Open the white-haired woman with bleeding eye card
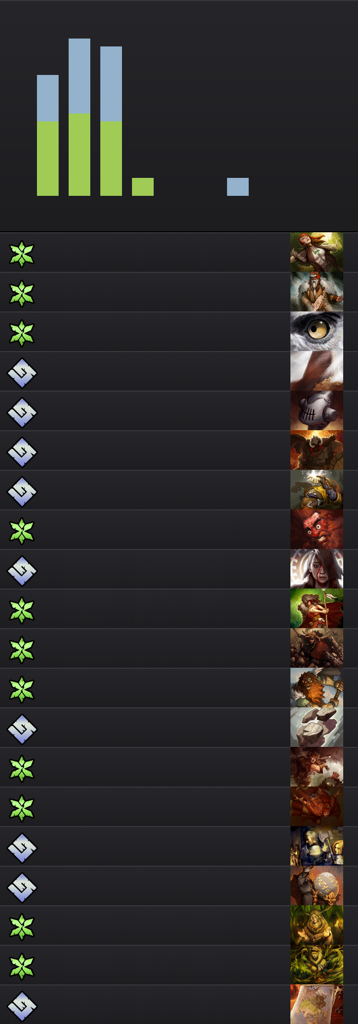358x1024 pixels. 317,569
